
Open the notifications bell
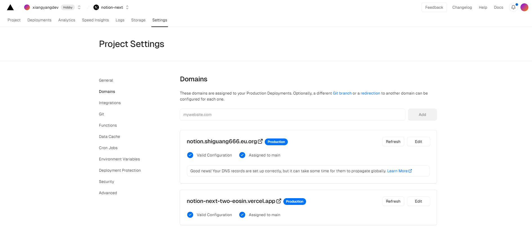[513, 7]
